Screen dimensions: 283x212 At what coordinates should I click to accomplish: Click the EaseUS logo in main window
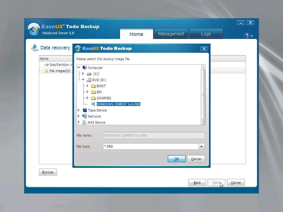point(34,29)
